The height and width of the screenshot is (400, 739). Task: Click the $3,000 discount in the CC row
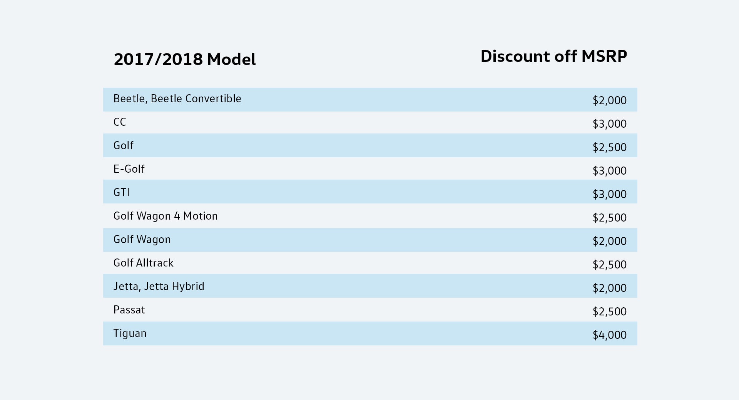(609, 124)
